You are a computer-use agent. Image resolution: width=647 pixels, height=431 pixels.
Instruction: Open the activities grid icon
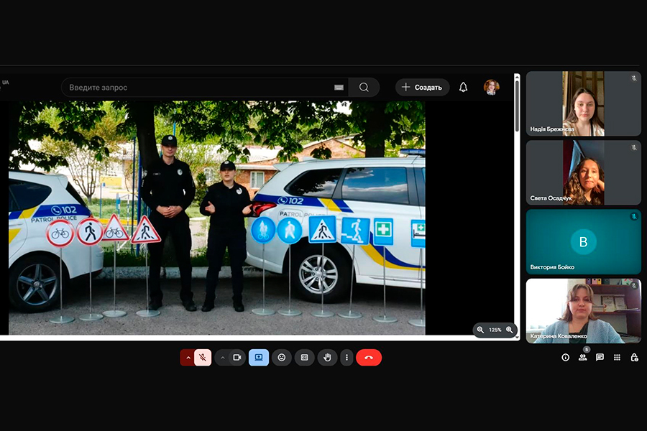click(x=617, y=358)
